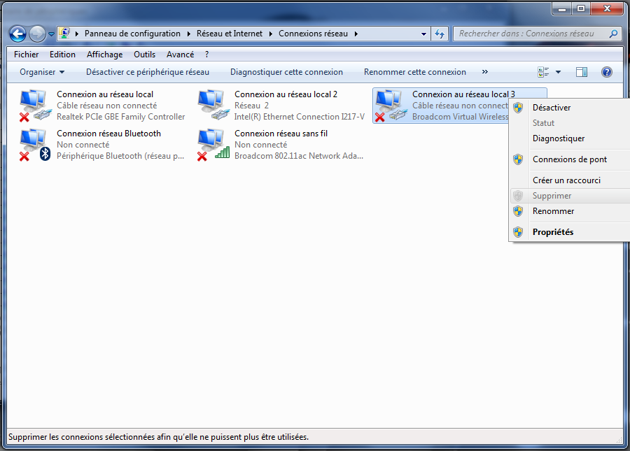Click the change view icon

pos(543,72)
